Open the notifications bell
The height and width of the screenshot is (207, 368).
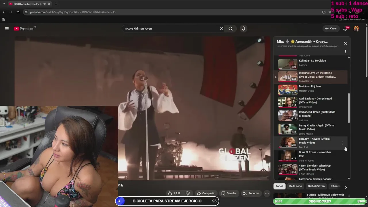(x=346, y=28)
